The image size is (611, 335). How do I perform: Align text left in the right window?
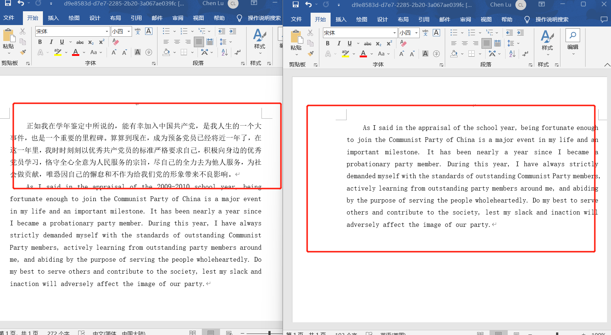pos(454,44)
